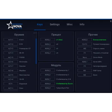Open the Settings tab

tap(55, 24)
